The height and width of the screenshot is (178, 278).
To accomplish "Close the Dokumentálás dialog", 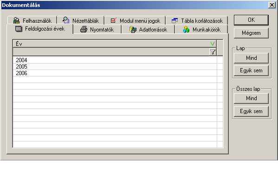I will pyautogui.click(x=272, y=5).
